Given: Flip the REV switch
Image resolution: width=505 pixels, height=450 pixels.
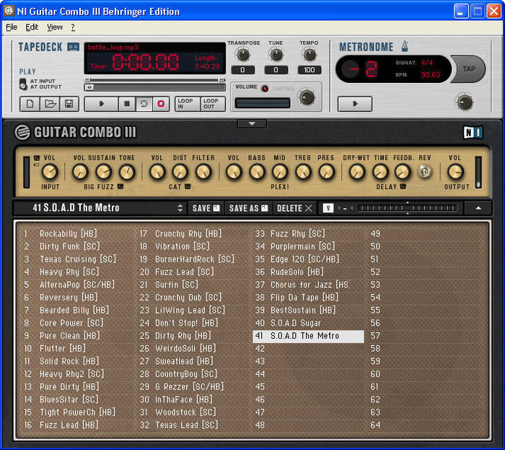Looking at the screenshot, I should tap(424, 171).
